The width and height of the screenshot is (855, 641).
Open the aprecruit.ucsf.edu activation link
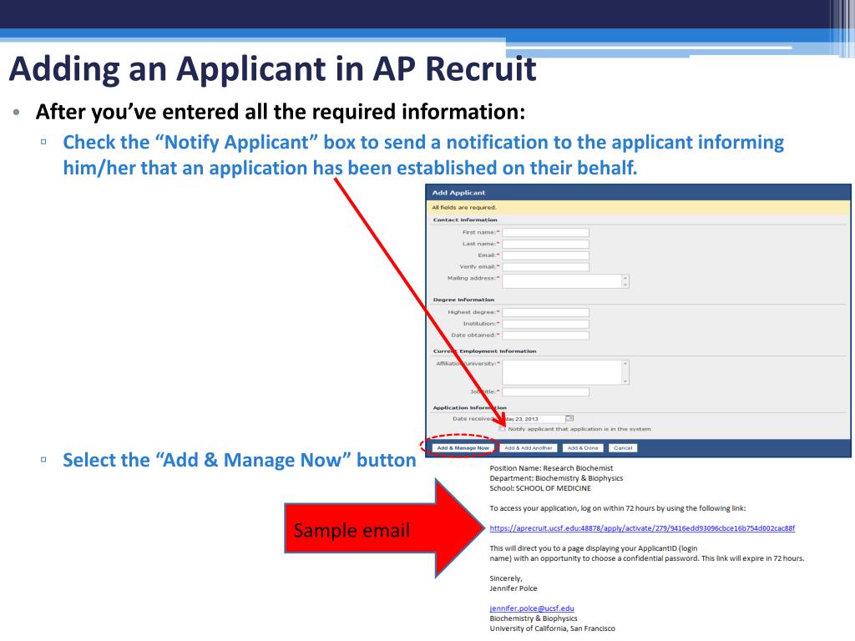[642, 528]
